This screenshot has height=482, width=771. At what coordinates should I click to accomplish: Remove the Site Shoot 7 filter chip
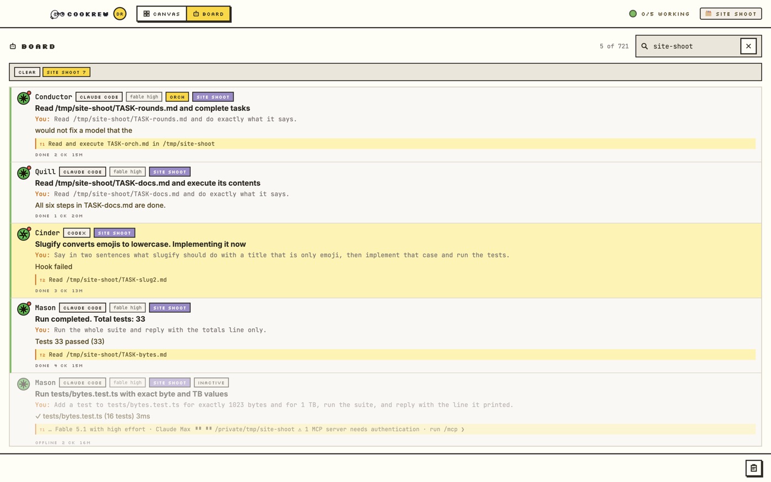(66, 72)
